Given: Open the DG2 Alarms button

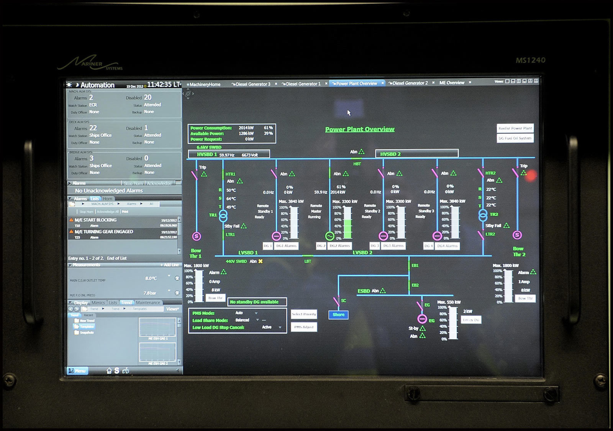Looking at the screenshot, I should point(339,246).
